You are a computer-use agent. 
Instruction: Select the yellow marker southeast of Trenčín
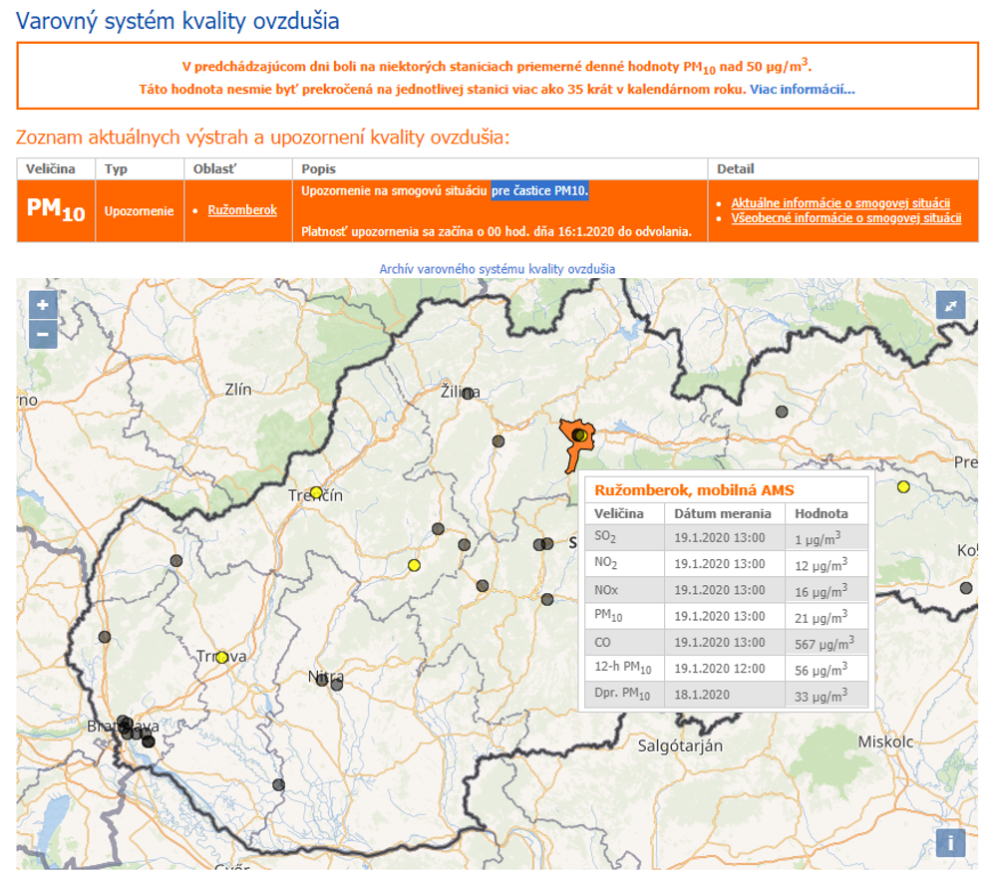414,566
